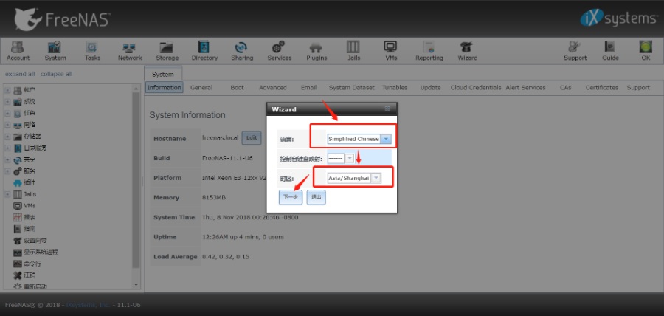Click Edit button beside hostname
Image resolution: width=664 pixels, height=316 pixels.
click(x=252, y=139)
